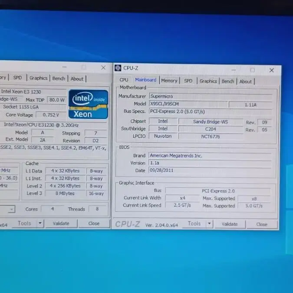The image size is (293, 293).
Task: Click Tools button in left CPU-Z window
Action: (24, 223)
